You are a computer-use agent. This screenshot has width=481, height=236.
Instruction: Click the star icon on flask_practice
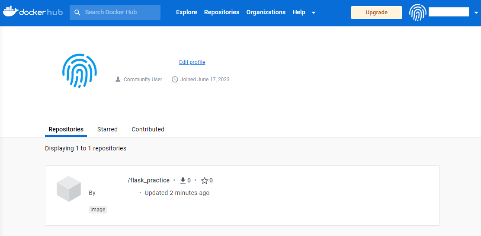[204, 181]
